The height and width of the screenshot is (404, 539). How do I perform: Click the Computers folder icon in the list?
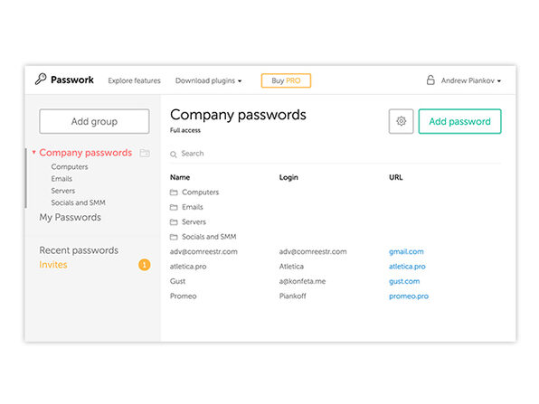[x=174, y=193]
